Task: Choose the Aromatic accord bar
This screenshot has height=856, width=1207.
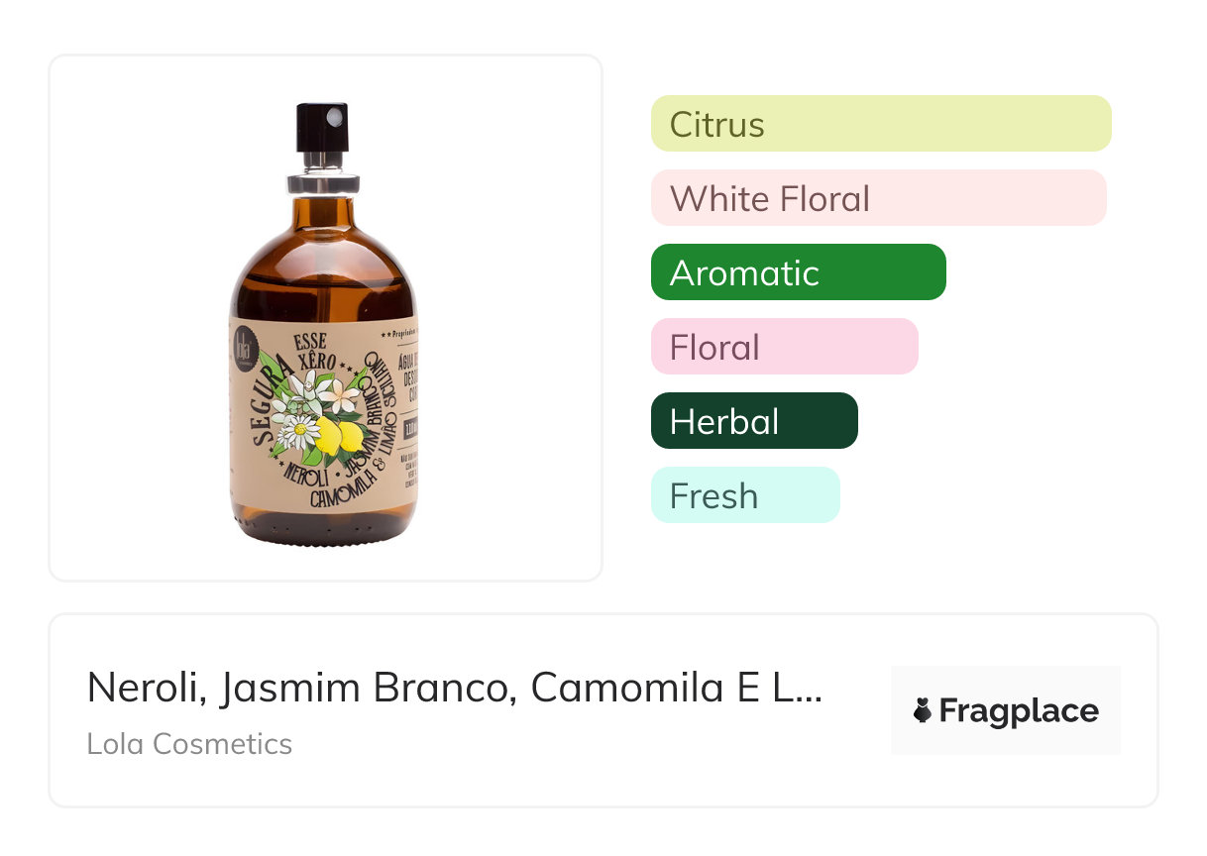Action: 798,272
